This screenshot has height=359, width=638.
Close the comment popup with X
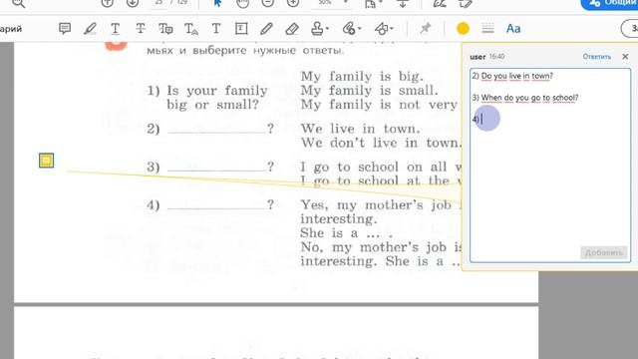pos(625,57)
